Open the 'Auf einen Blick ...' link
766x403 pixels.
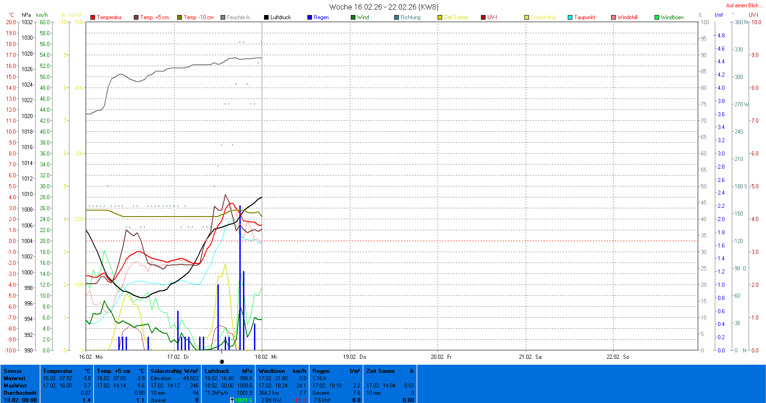coord(745,5)
